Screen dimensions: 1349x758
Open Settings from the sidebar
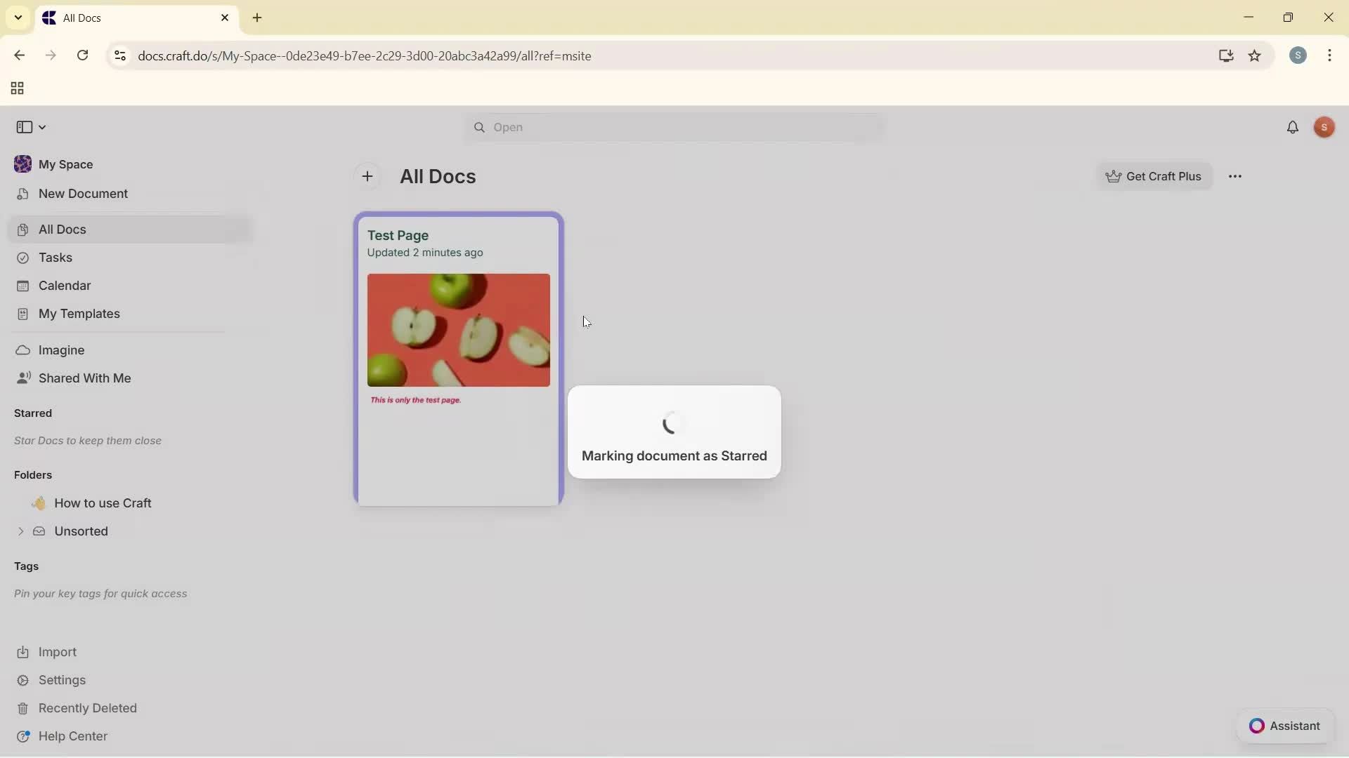[62, 679]
